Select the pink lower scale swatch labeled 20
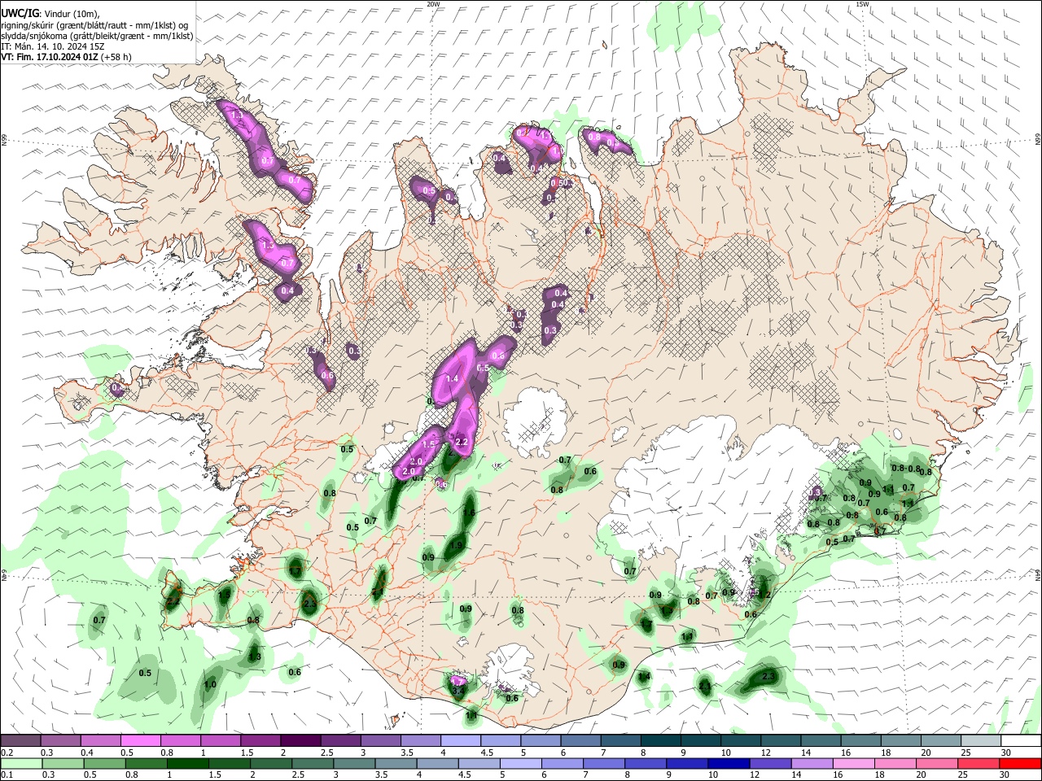The image size is (1042, 781). [x=938, y=763]
